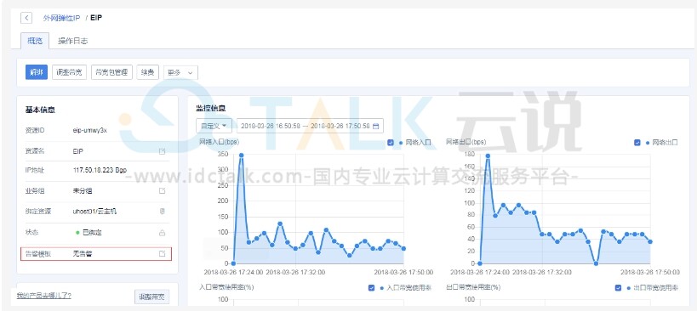Click the 无告警 value text
This screenshot has height=311, width=697.
[x=83, y=254]
